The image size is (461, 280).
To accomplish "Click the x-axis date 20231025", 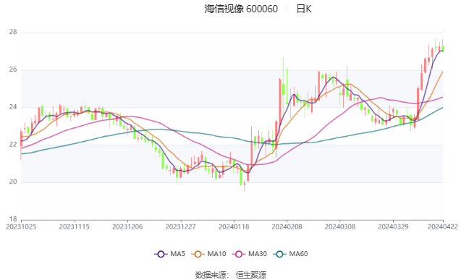I will point(21,226).
